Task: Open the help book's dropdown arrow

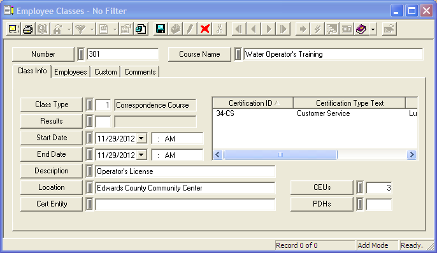Action: (373, 29)
